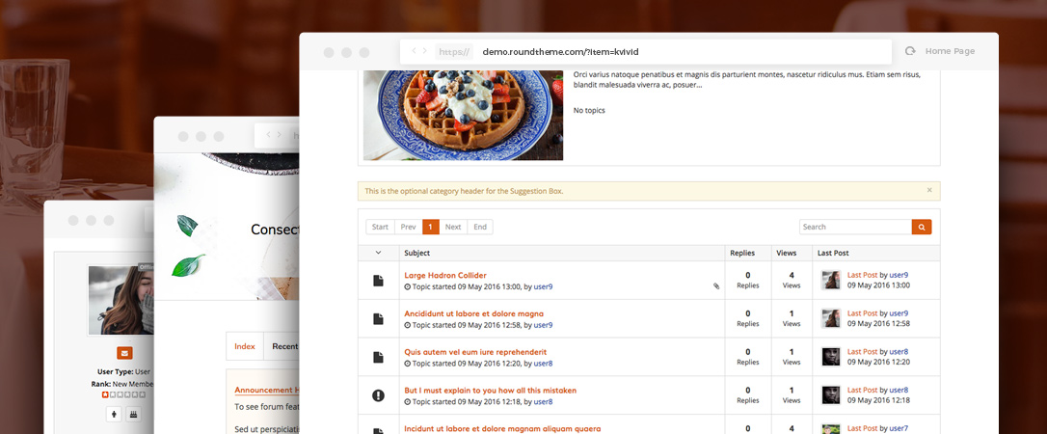Click Last Post link dated 09 May 12:58
1047x434 pixels.
pos(862,313)
